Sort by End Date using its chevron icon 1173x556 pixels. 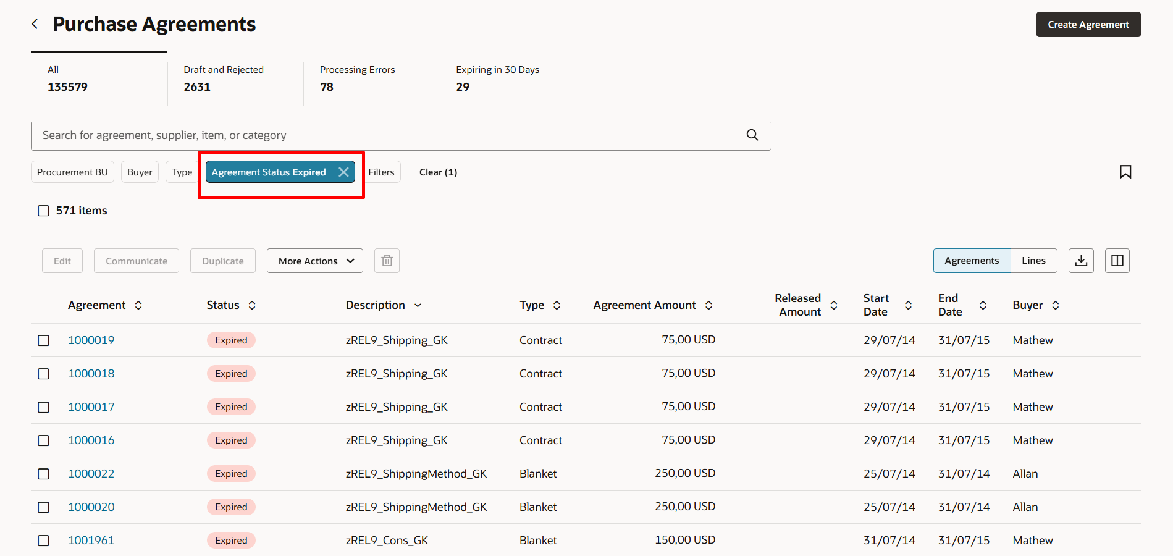983,305
